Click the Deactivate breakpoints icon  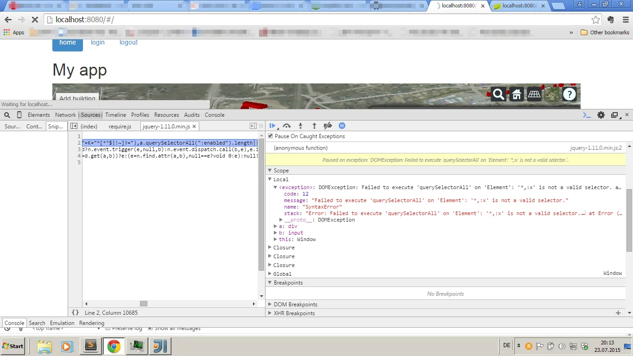[328, 126]
